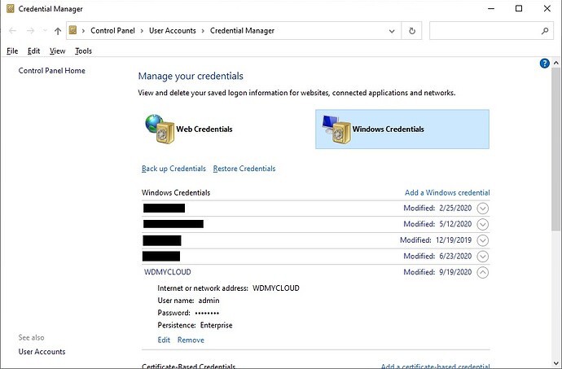Collapse the WDMYCLOUD credential entry
The height and width of the screenshot is (369, 562).
[x=483, y=272]
